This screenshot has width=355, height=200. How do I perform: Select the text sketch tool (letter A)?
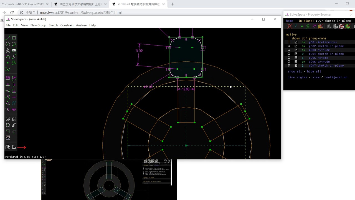(x=8, y=51)
